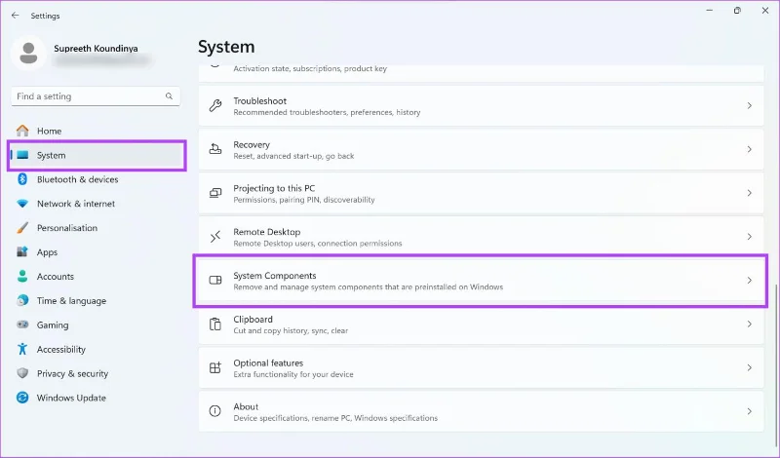Click 'Permissions, pairing PIN, discoverability' text
The image size is (780, 458).
pos(304,200)
